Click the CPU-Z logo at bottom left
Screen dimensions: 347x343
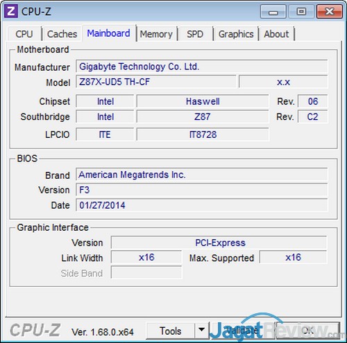click(x=35, y=330)
